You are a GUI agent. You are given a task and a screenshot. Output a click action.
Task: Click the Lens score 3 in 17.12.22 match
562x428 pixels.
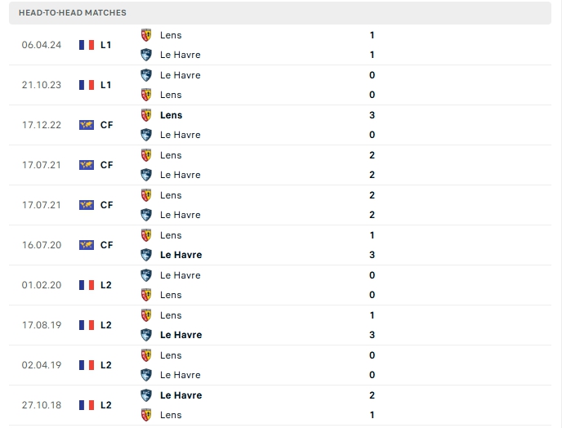[372, 115]
